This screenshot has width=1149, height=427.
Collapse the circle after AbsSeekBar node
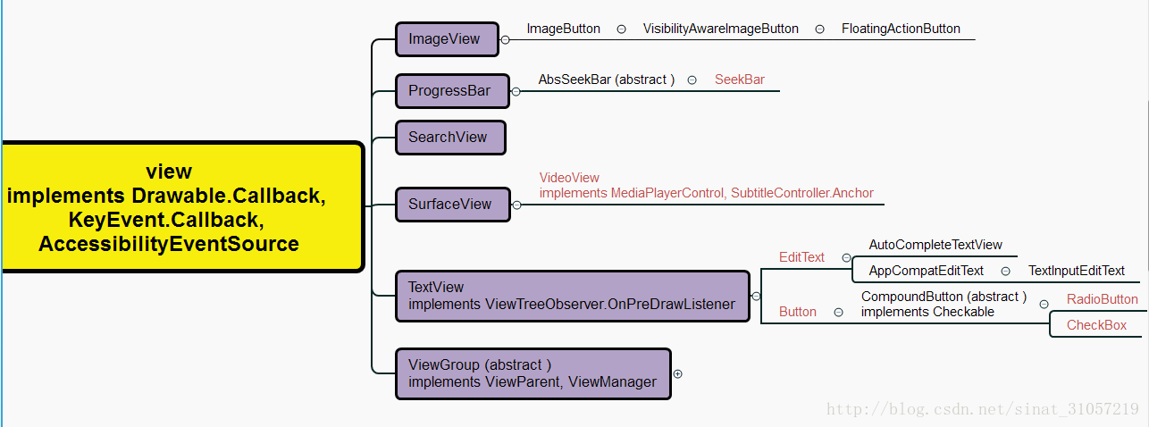click(x=692, y=80)
